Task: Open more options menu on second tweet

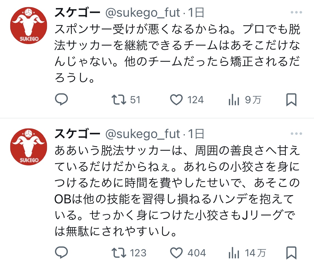Action: pyautogui.click(x=296, y=134)
